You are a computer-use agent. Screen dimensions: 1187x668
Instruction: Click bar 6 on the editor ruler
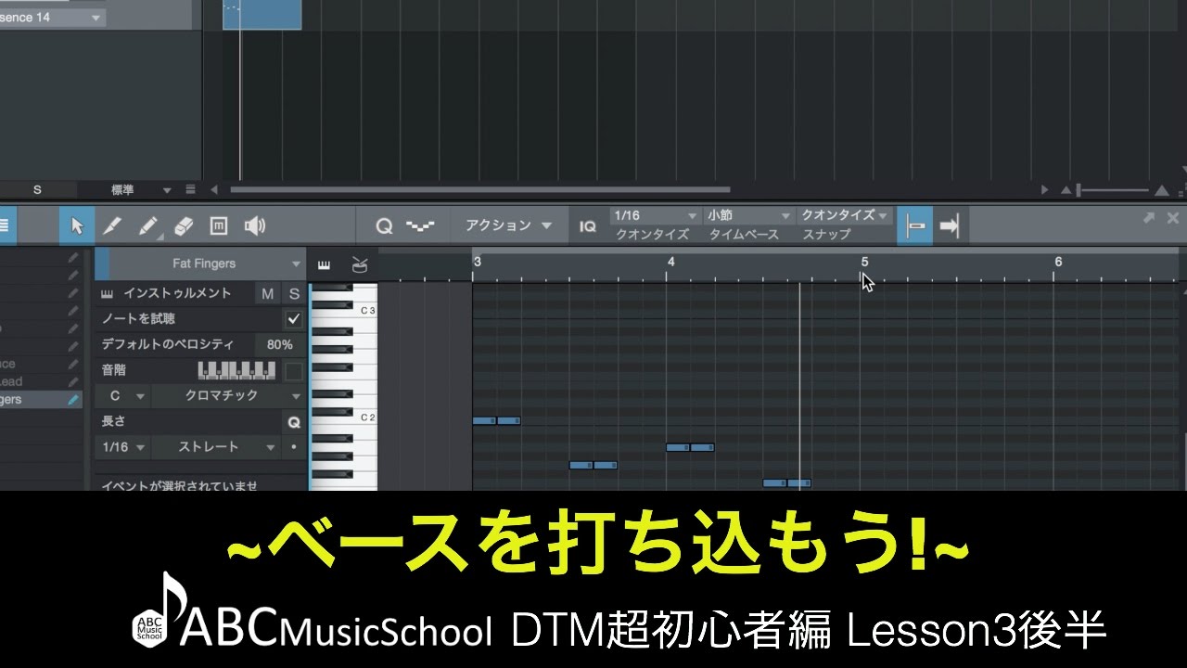pos(1058,263)
